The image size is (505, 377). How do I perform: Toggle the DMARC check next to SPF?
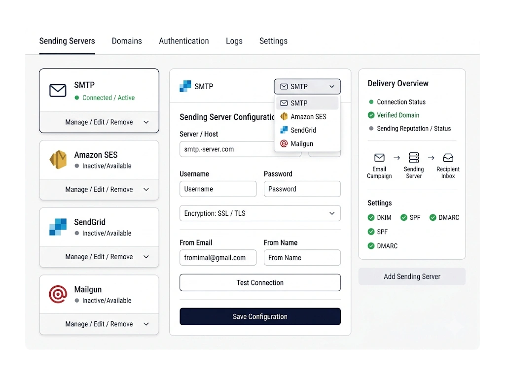pyautogui.click(x=433, y=218)
